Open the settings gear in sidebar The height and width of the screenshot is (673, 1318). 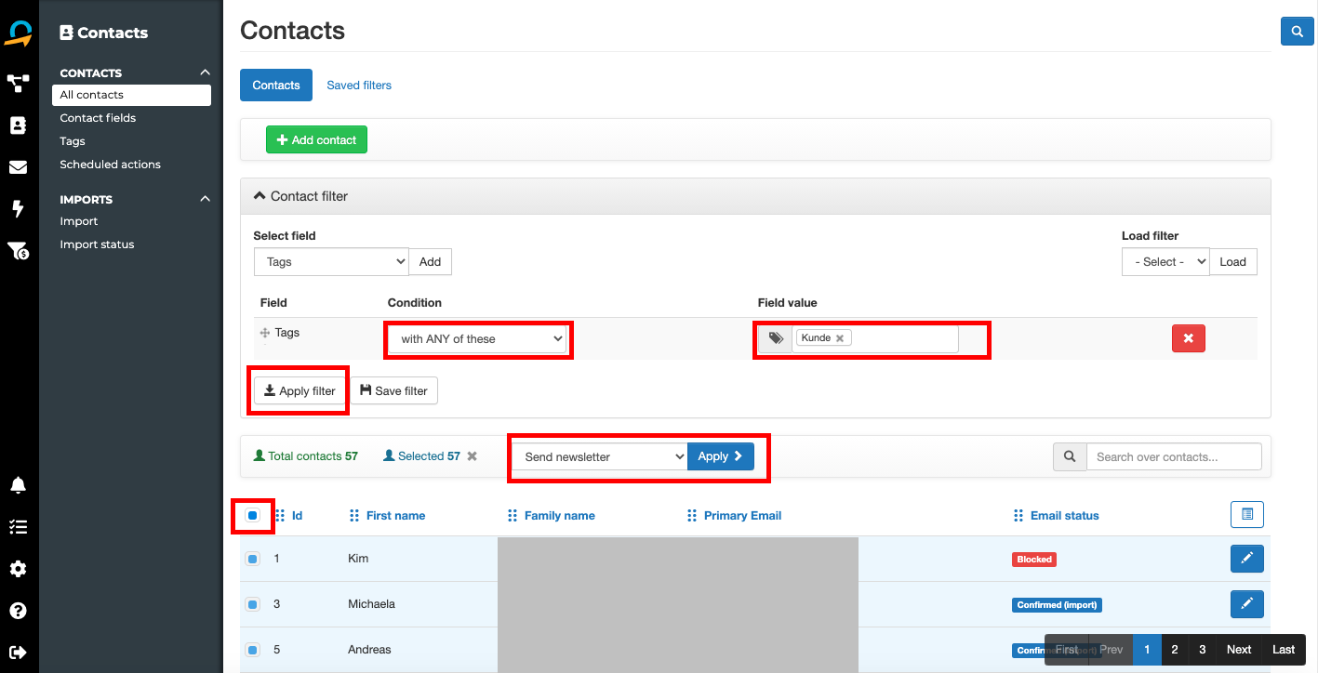pyautogui.click(x=18, y=569)
